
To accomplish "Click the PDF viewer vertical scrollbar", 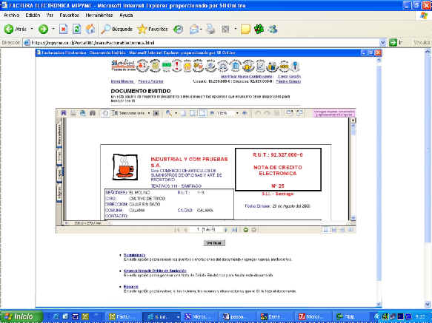I will coord(353,169).
